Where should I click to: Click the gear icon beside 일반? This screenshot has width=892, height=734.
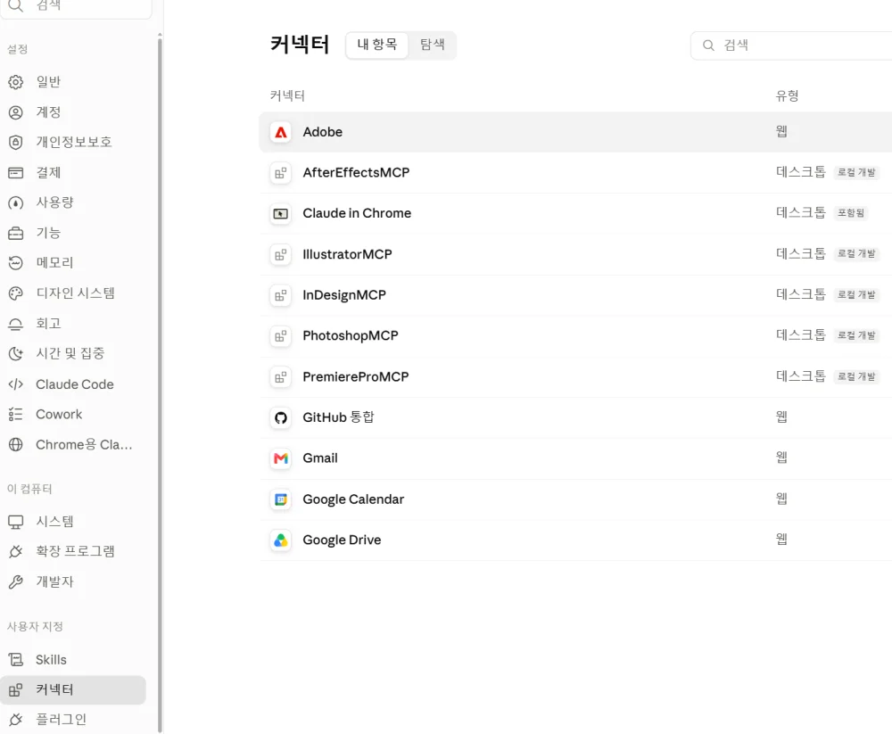pyautogui.click(x=16, y=82)
